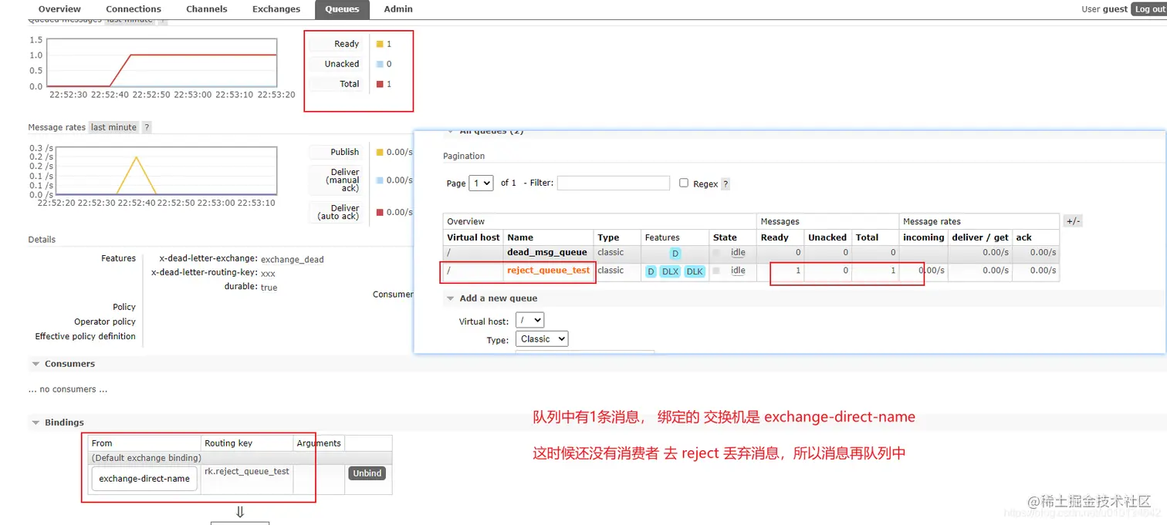Open the help icon next to Regex
The image size is (1167, 525).
(x=726, y=183)
